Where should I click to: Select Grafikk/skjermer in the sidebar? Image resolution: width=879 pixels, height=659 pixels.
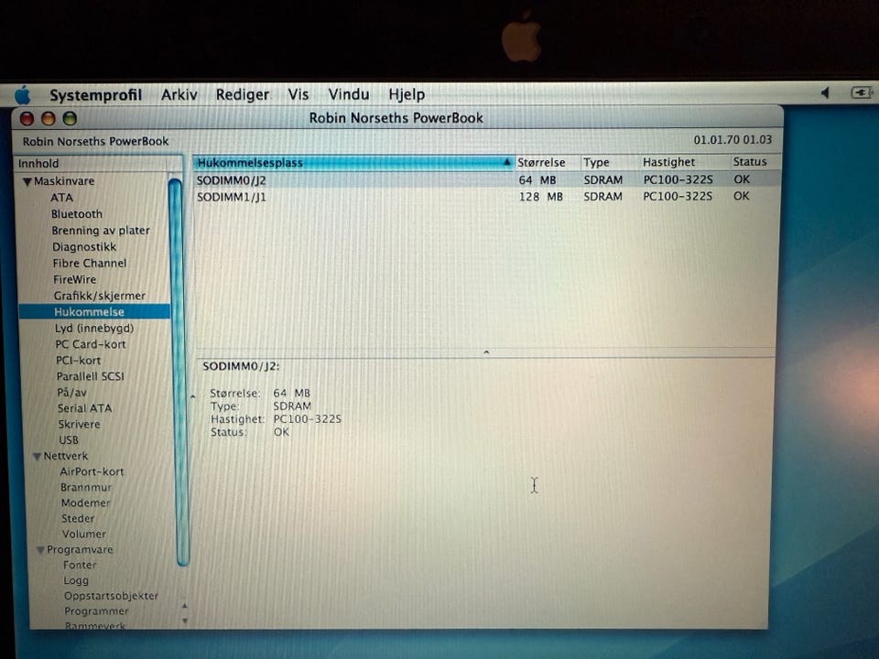[x=99, y=296]
